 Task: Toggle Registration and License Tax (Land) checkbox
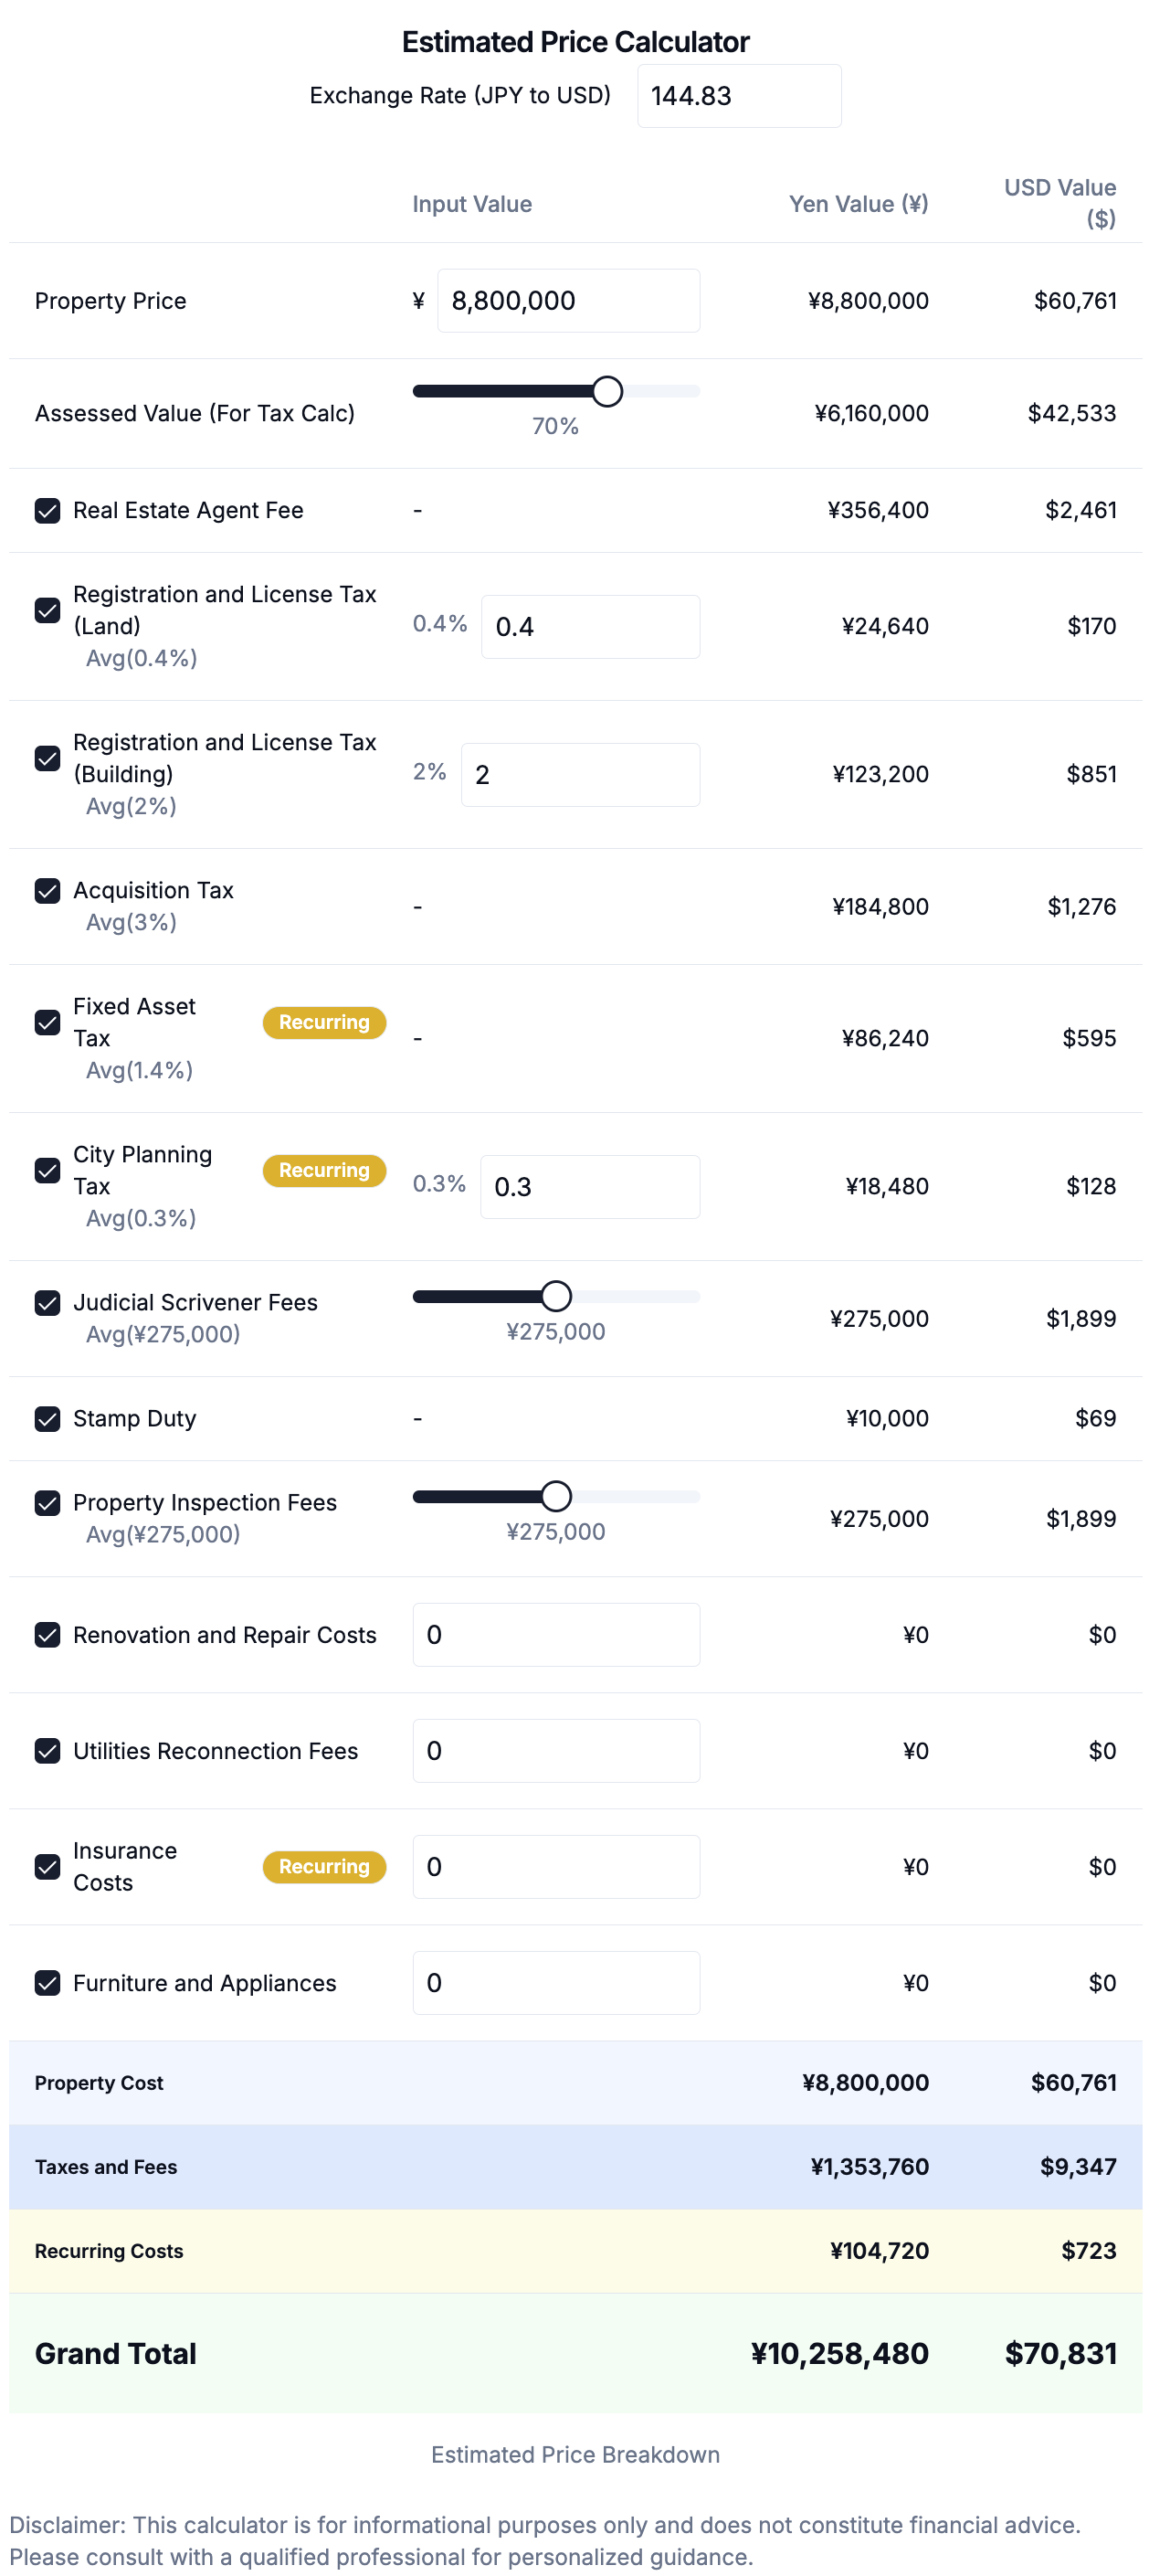point(47,610)
